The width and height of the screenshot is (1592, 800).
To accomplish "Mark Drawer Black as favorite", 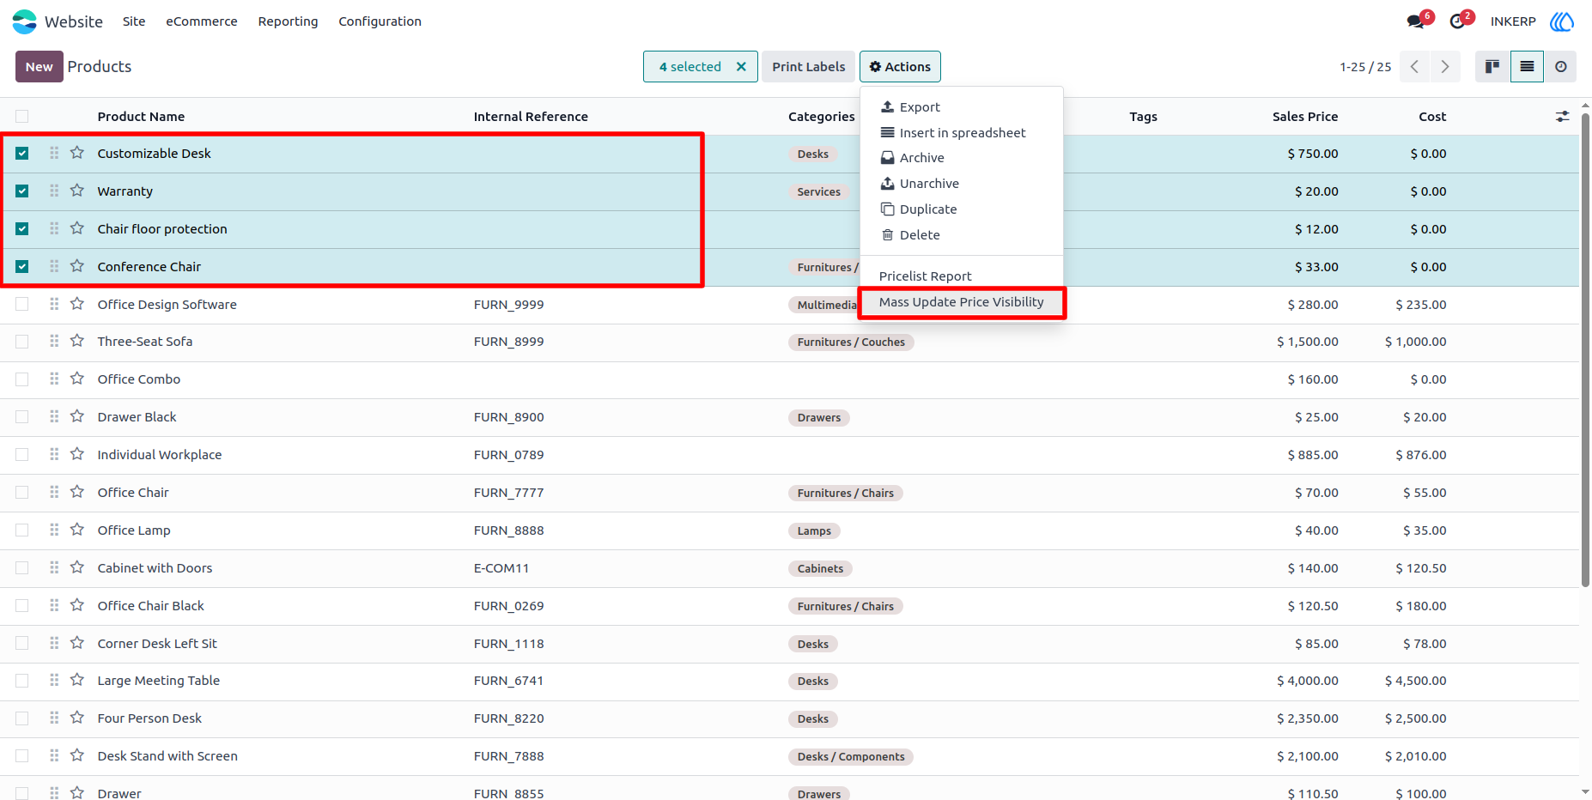I will [x=77, y=416].
